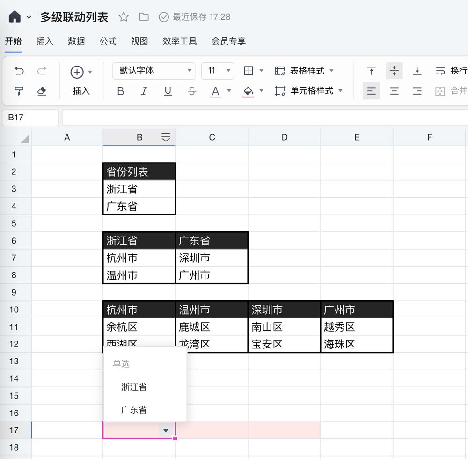Open the 公式 tab
Image resolution: width=468 pixels, height=459 pixels.
[108, 41]
